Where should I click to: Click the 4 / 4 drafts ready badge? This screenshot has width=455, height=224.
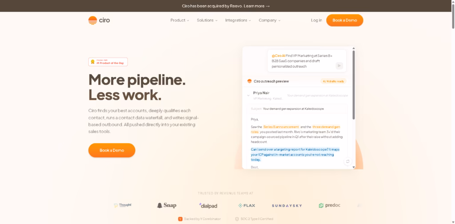pyautogui.click(x=333, y=81)
